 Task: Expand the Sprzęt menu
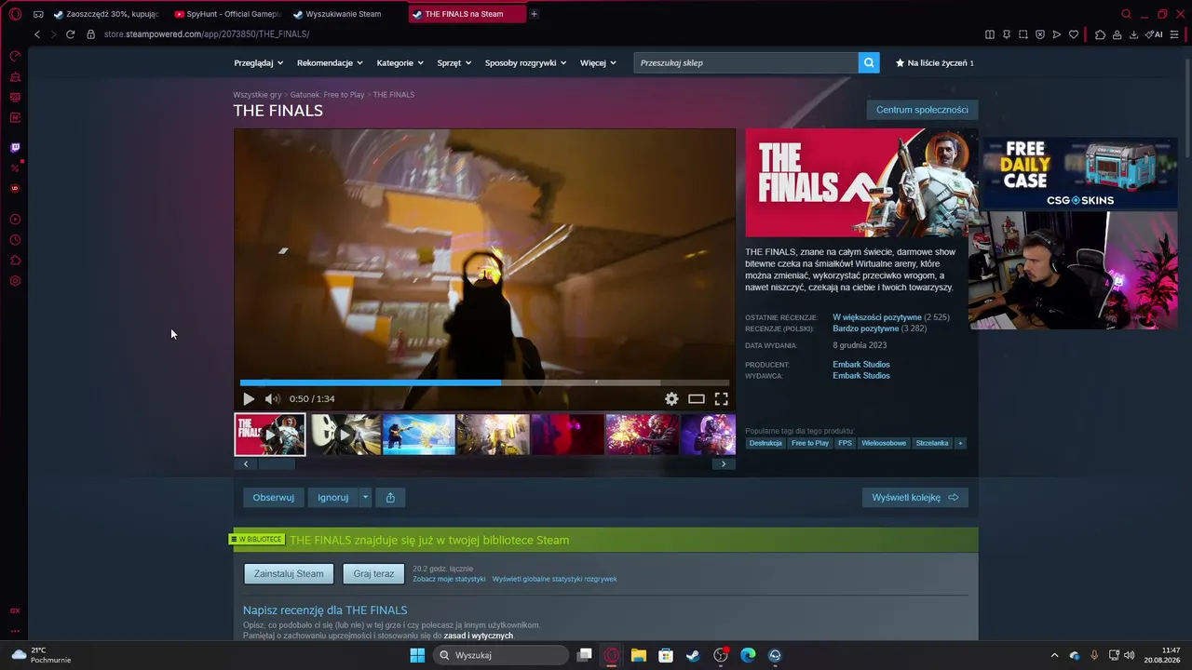click(454, 62)
